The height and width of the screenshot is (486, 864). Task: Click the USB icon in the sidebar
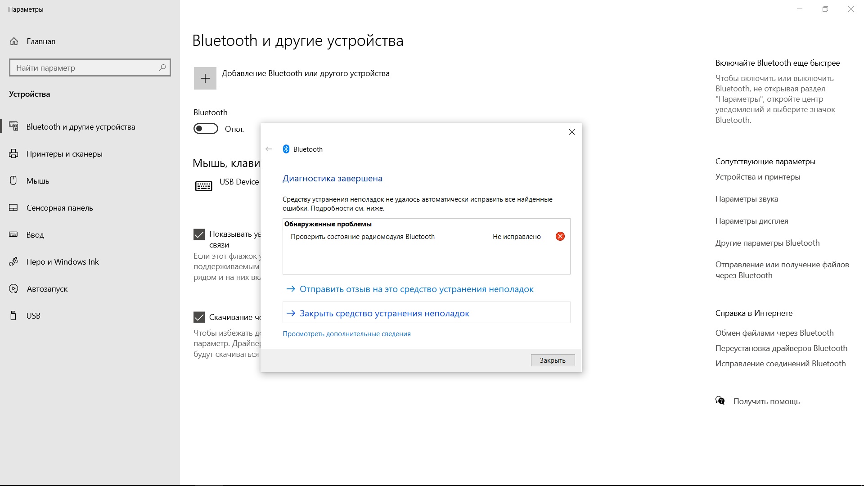[x=13, y=315]
